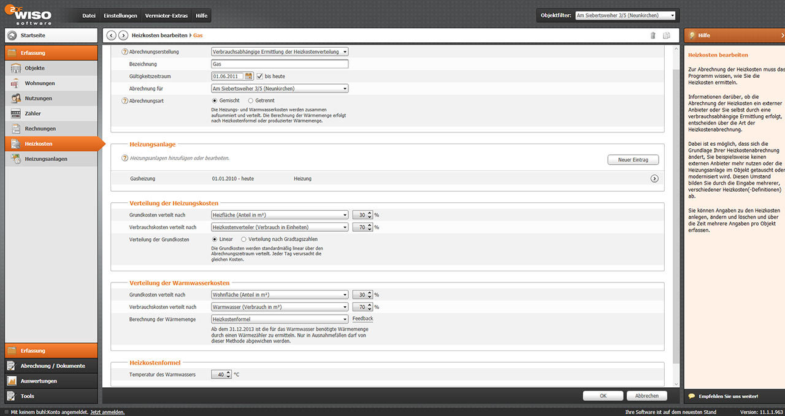Open the Objektfilter dropdown
785x416 pixels.
click(626, 15)
